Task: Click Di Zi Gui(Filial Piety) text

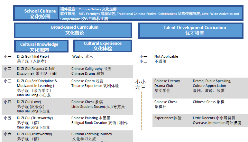Action: pos(33,57)
